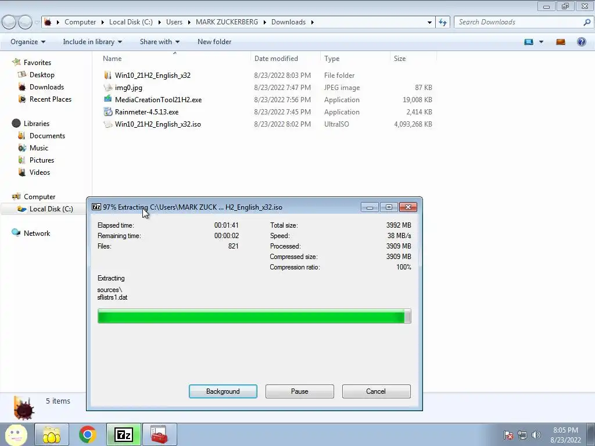Sort by Date modified column

pos(276,59)
